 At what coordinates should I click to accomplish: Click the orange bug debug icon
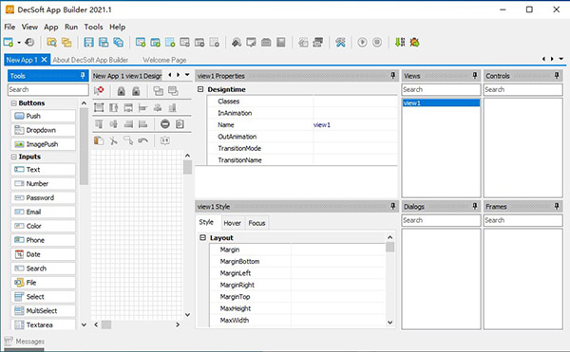[415, 42]
